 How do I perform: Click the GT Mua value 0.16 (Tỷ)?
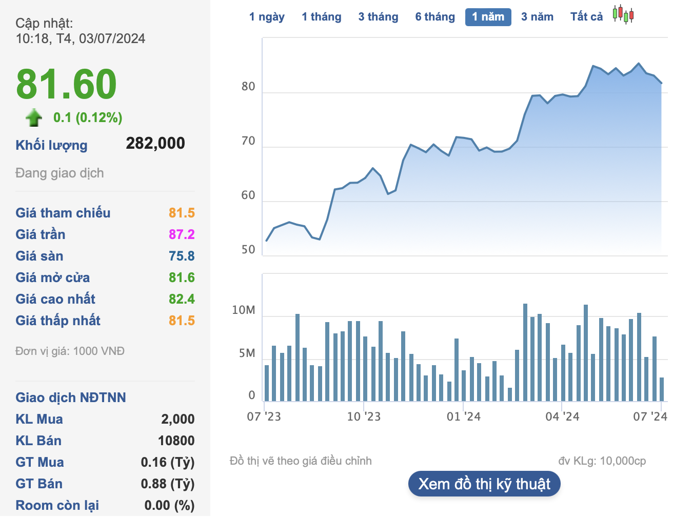click(x=168, y=462)
